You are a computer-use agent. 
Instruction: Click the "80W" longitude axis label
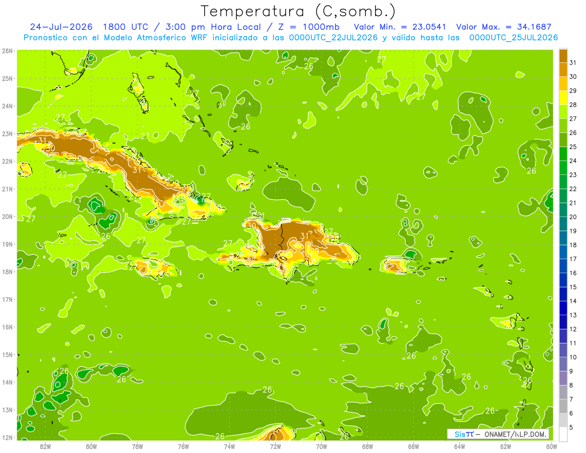click(91, 446)
